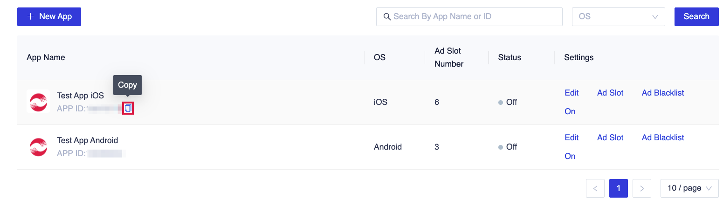
Task: Edit the Test App Android settings
Action: click(572, 137)
